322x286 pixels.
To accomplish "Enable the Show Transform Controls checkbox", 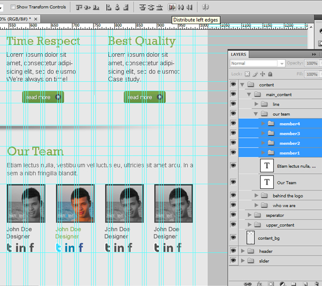I will pos(13,7).
